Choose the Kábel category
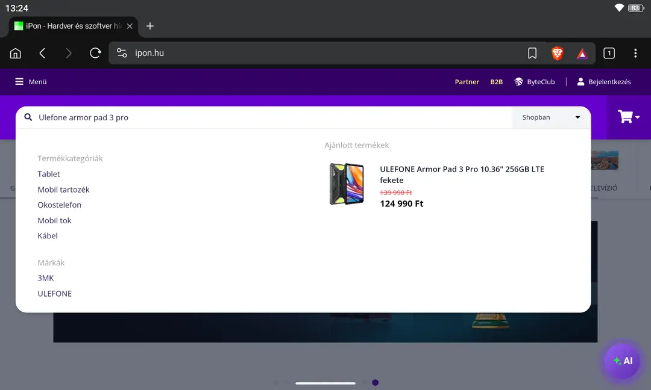Viewport: 651px width, 390px height. [48, 236]
